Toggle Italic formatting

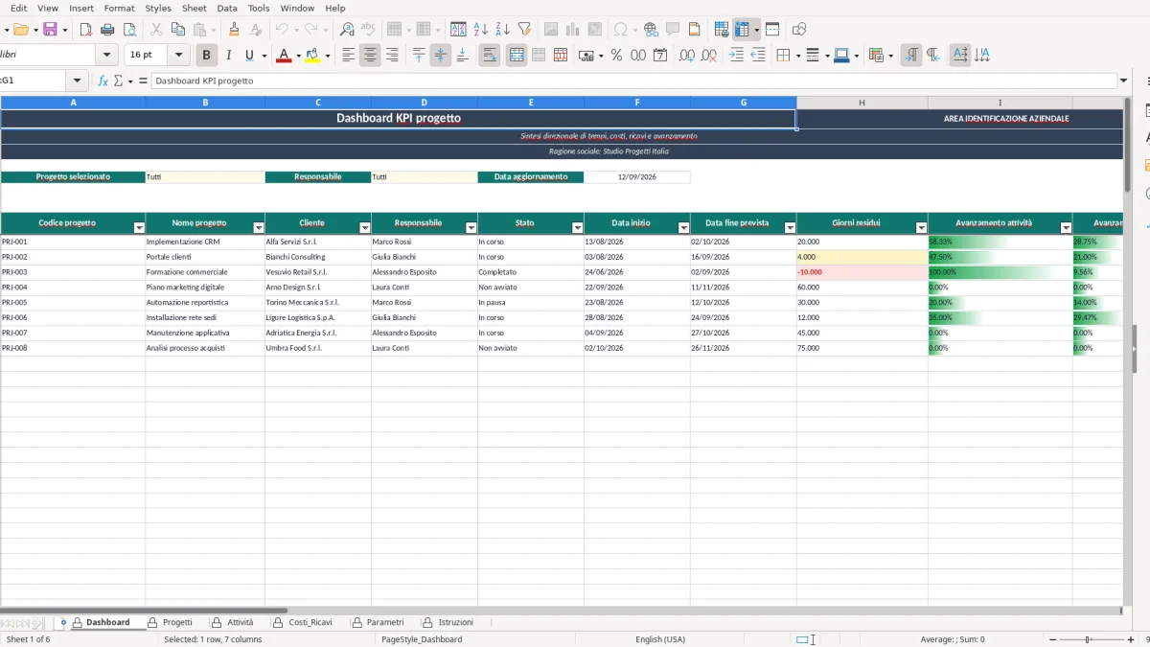coord(228,56)
